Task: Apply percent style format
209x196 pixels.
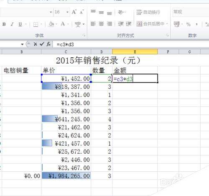Action: tap(189, 24)
